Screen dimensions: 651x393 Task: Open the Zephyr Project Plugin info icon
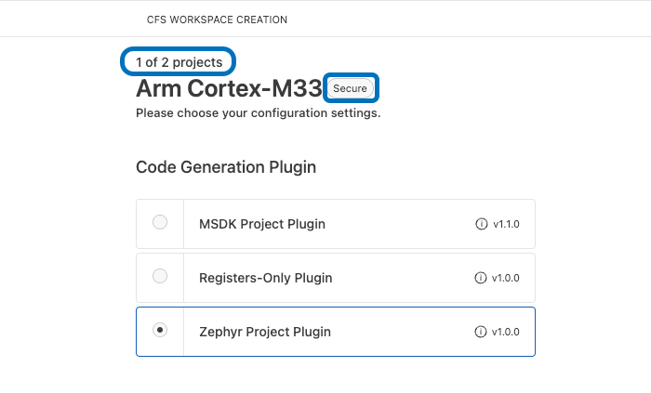click(481, 332)
